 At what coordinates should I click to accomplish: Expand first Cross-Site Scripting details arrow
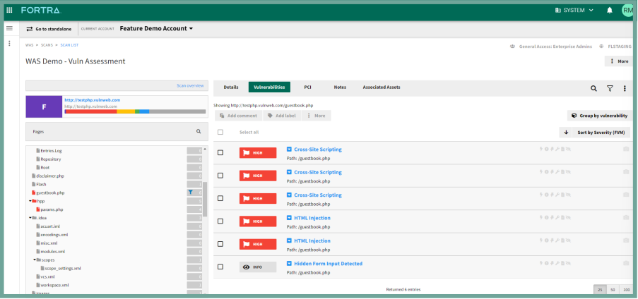pyautogui.click(x=289, y=149)
